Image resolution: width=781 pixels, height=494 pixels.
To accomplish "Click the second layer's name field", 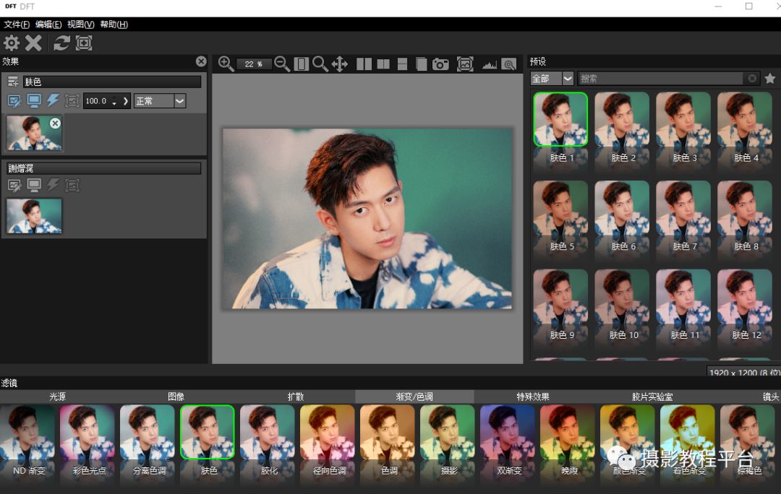I will click(103, 168).
